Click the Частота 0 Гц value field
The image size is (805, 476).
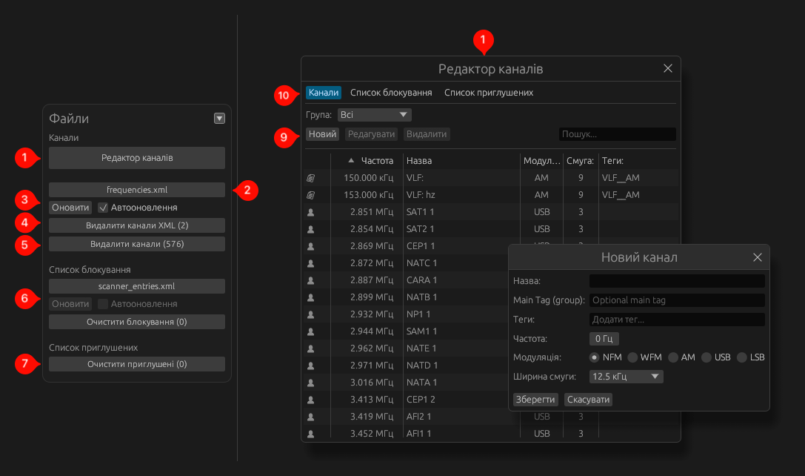(x=604, y=339)
